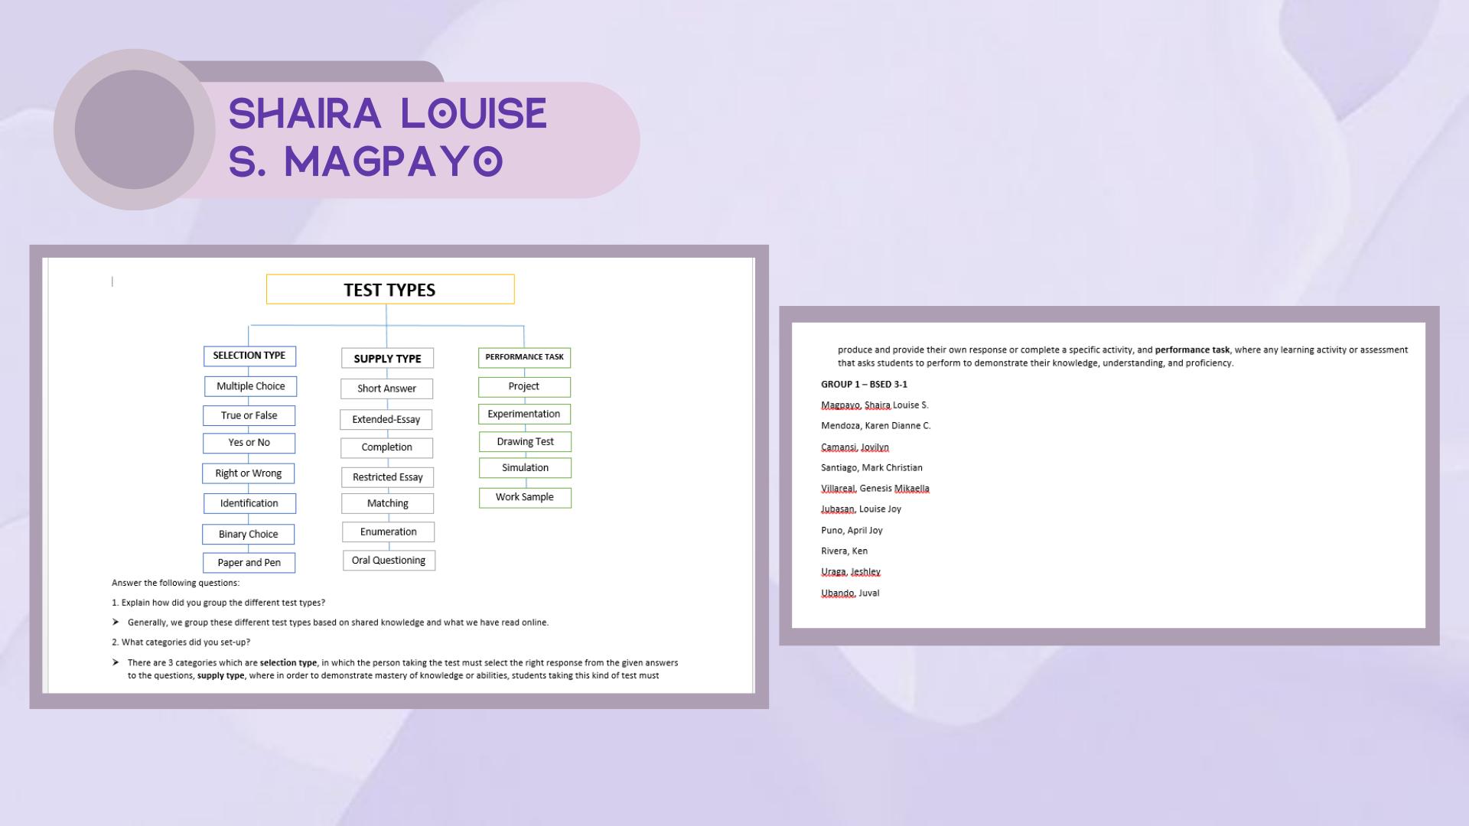Click the TEST TYPES title box
This screenshot has width=1469, height=826.
click(390, 290)
